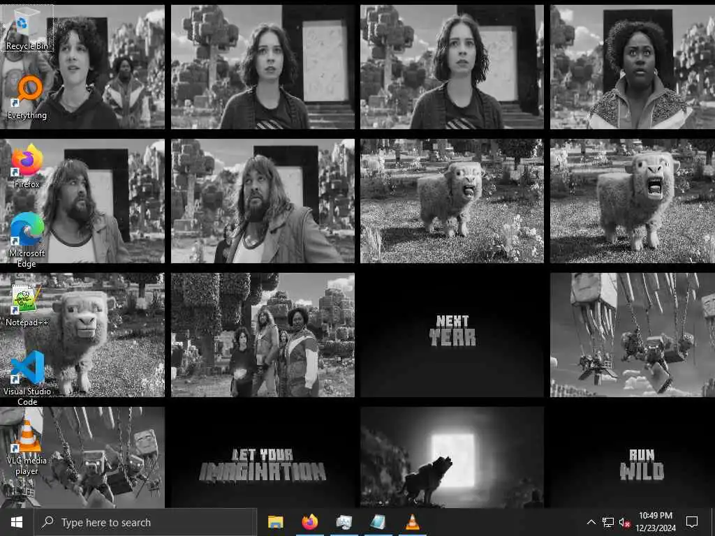Image resolution: width=715 pixels, height=536 pixels.
Task: Open the Windows Start menu
Action: click(x=17, y=522)
